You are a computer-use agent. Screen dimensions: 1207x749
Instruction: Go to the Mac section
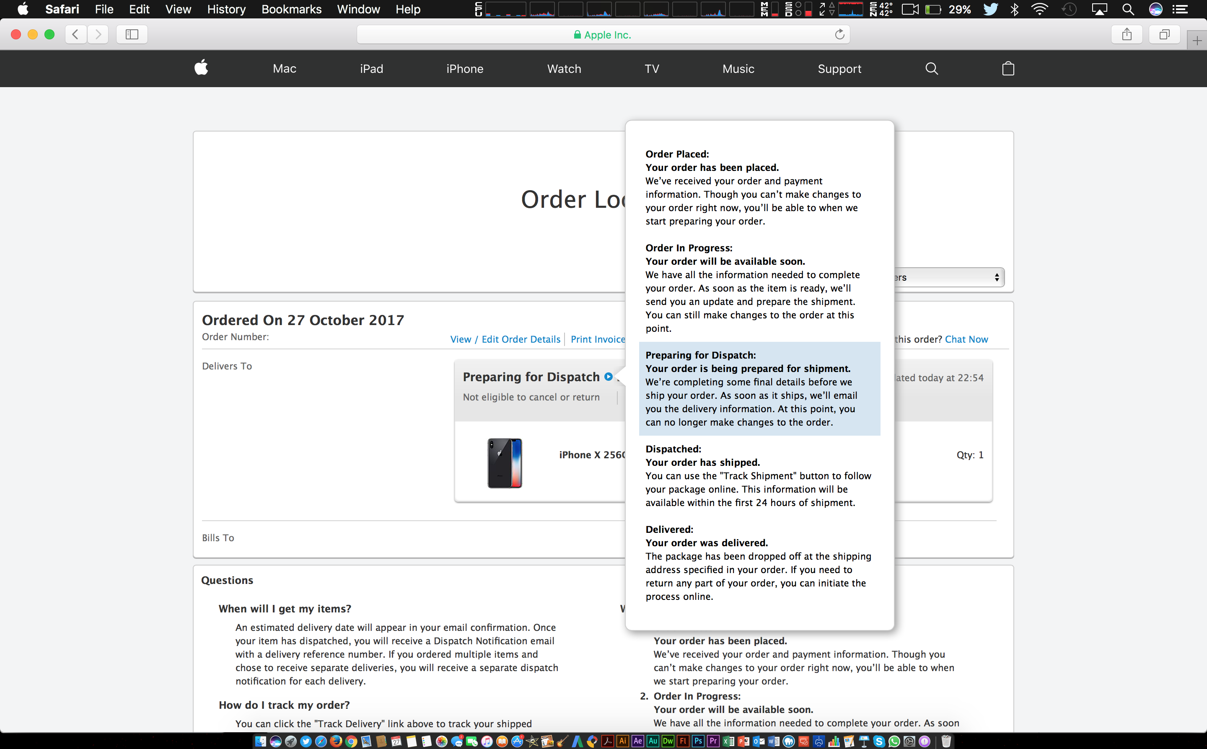(285, 69)
